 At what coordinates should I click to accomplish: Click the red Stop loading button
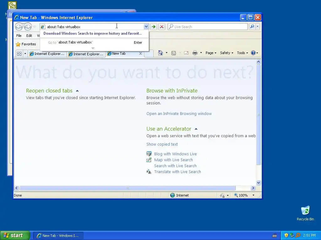tap(162, 27)
